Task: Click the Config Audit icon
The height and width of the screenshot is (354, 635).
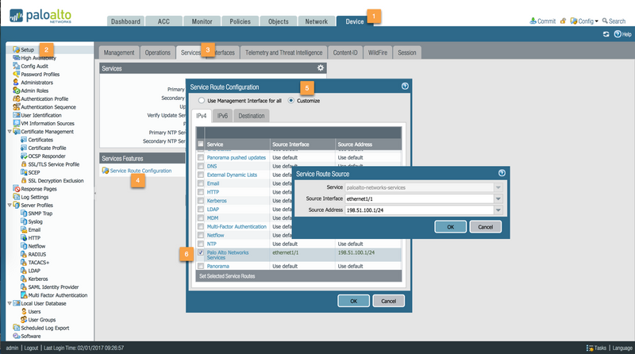Action: pyautogui.click(x=16, y=66)
